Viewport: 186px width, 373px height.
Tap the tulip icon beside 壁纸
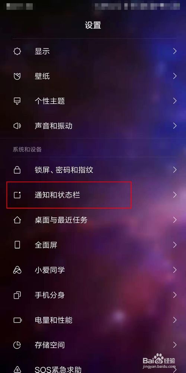coord(17,76)
